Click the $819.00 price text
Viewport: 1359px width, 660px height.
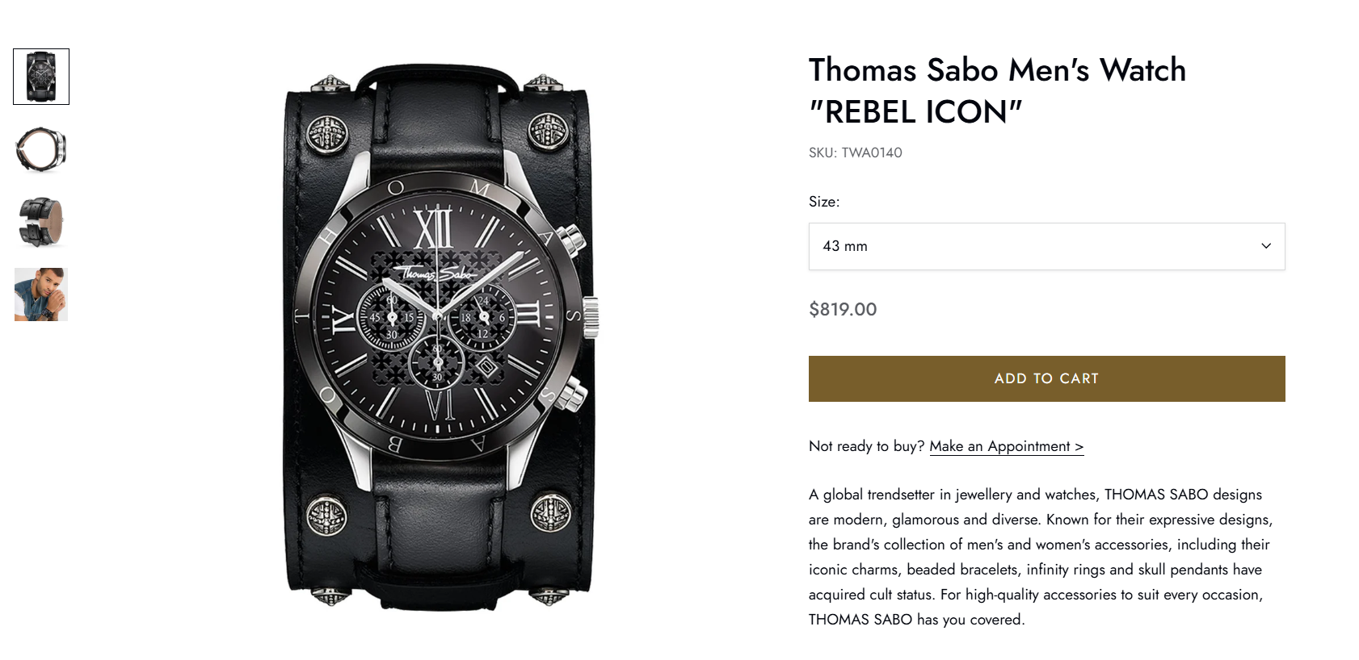click(x=842, y=309)
